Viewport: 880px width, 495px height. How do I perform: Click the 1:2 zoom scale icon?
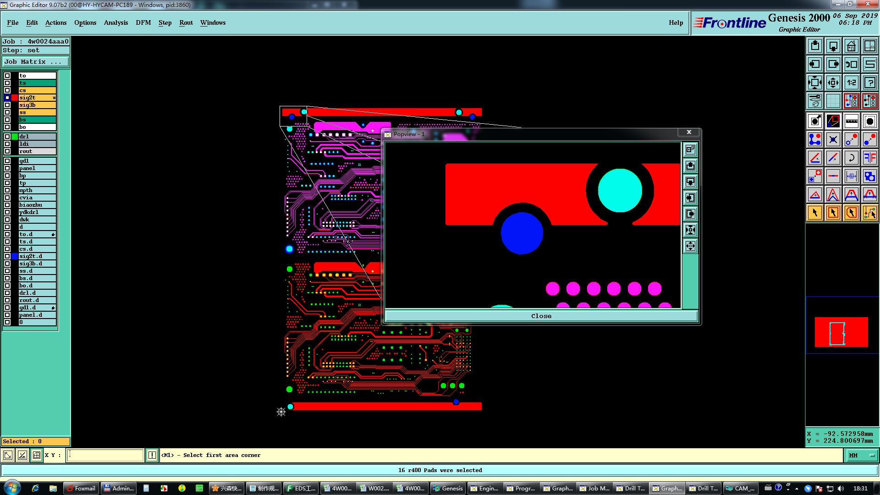coord(851,82)
